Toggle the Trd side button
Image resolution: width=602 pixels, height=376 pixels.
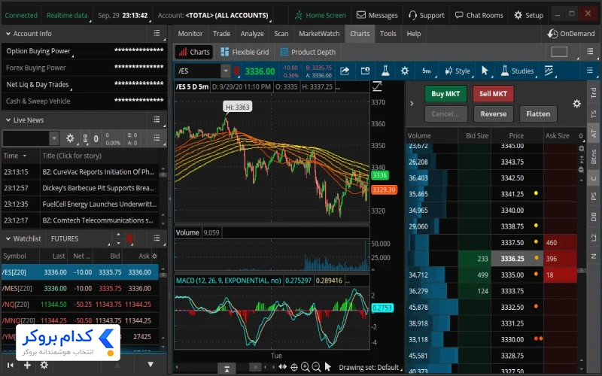[594, 92]
